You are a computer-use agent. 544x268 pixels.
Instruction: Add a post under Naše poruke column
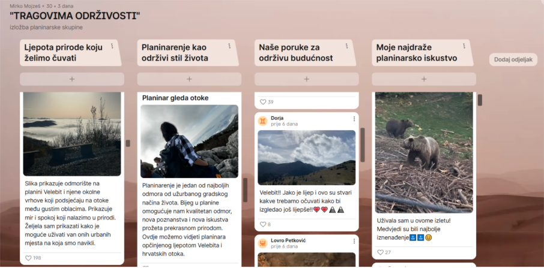point(306,79)
